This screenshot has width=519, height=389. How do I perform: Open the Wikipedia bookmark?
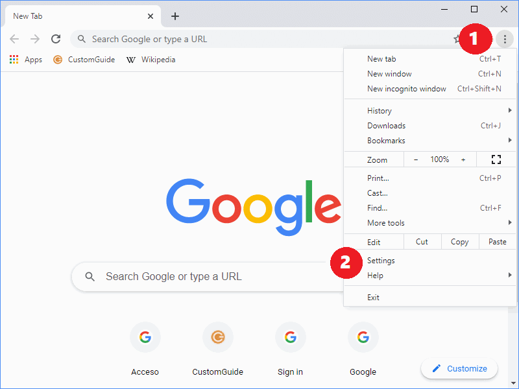[x=151, y=60]
